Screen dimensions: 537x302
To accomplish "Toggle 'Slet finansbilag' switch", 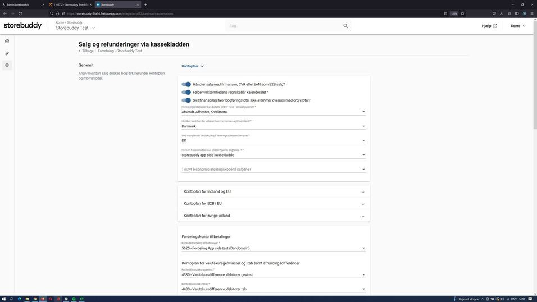I will [x=186, y=100].
